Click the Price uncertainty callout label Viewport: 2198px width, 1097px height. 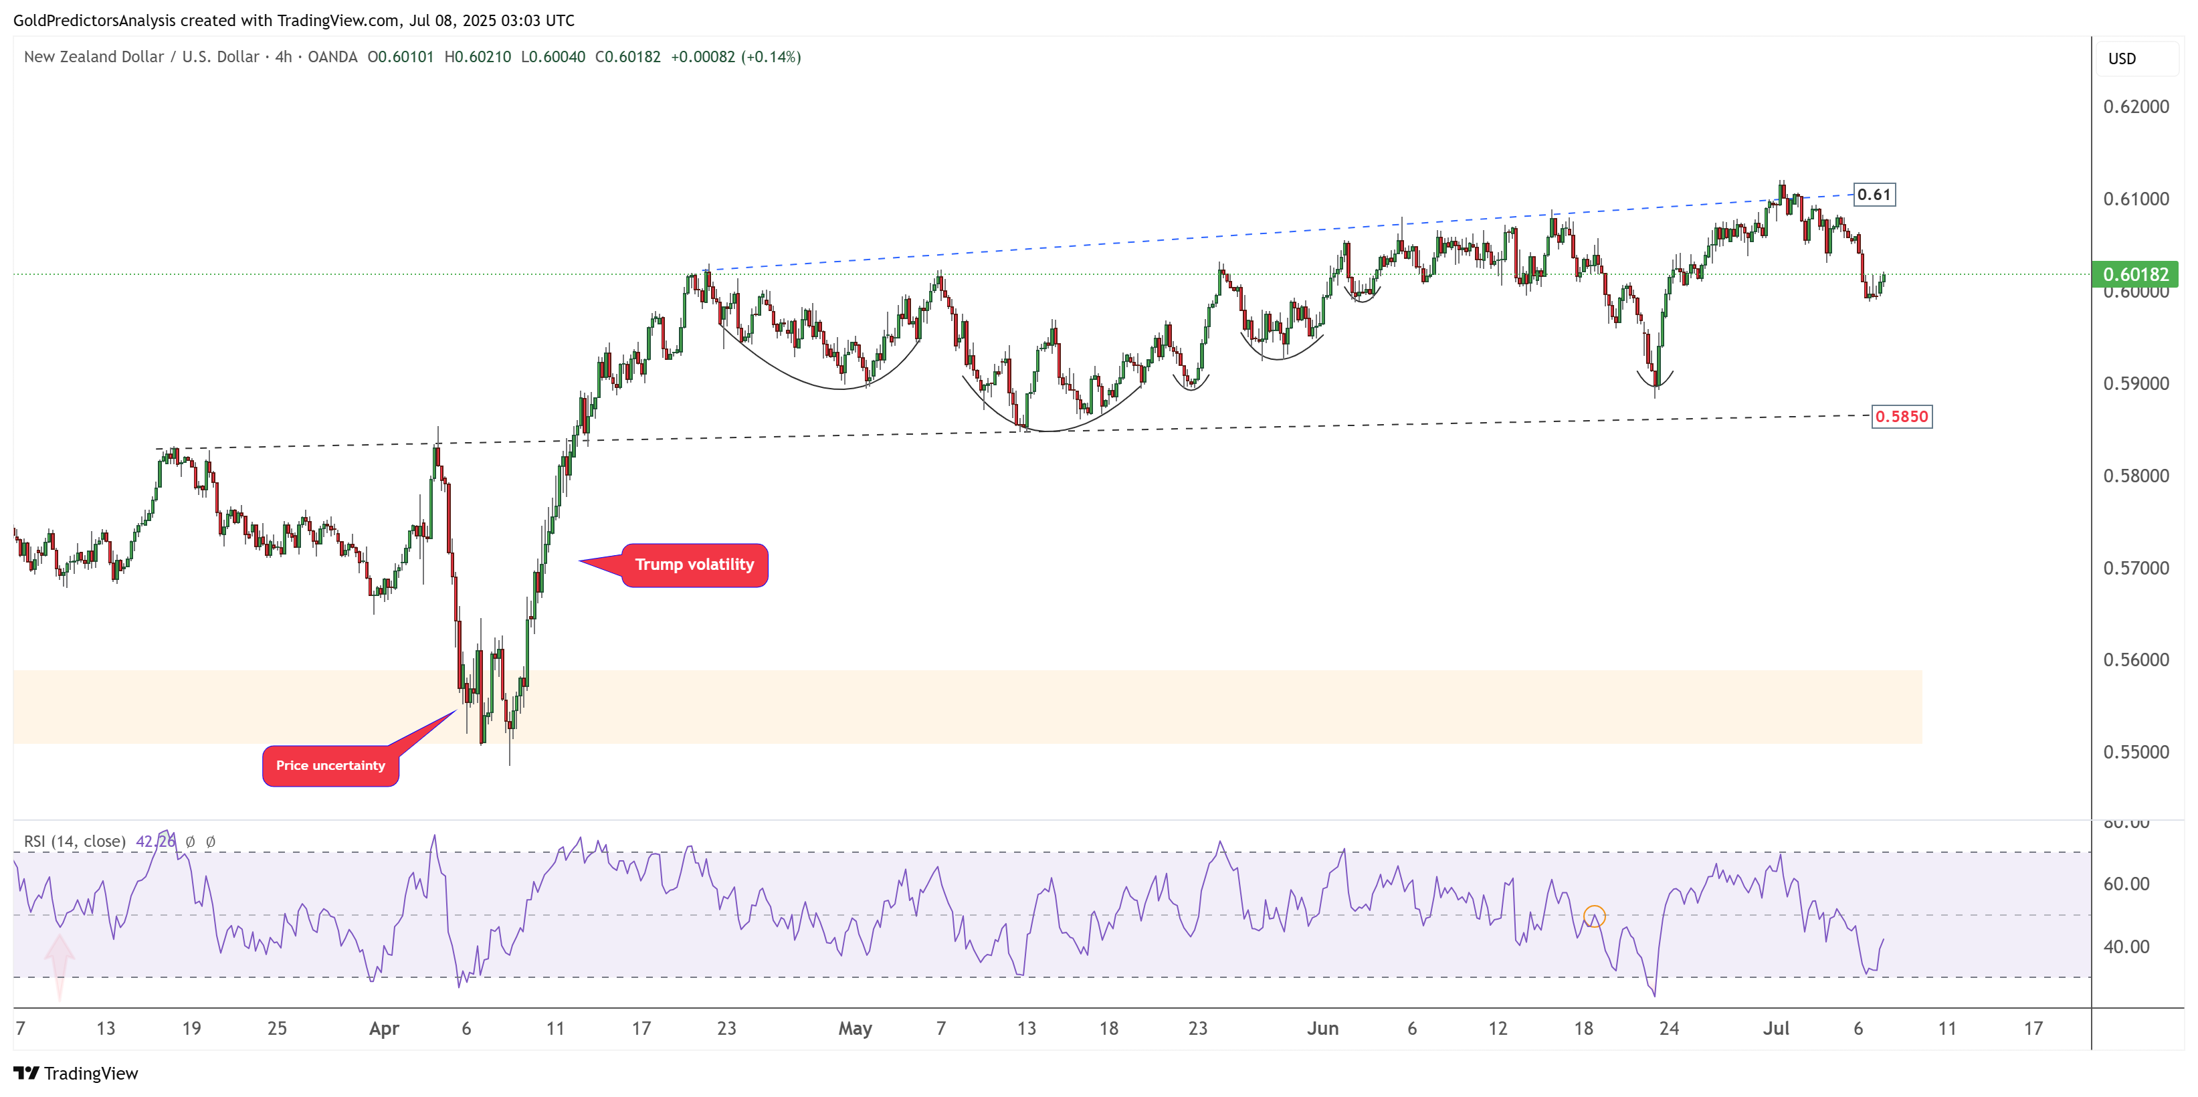(x=330, y=765)
